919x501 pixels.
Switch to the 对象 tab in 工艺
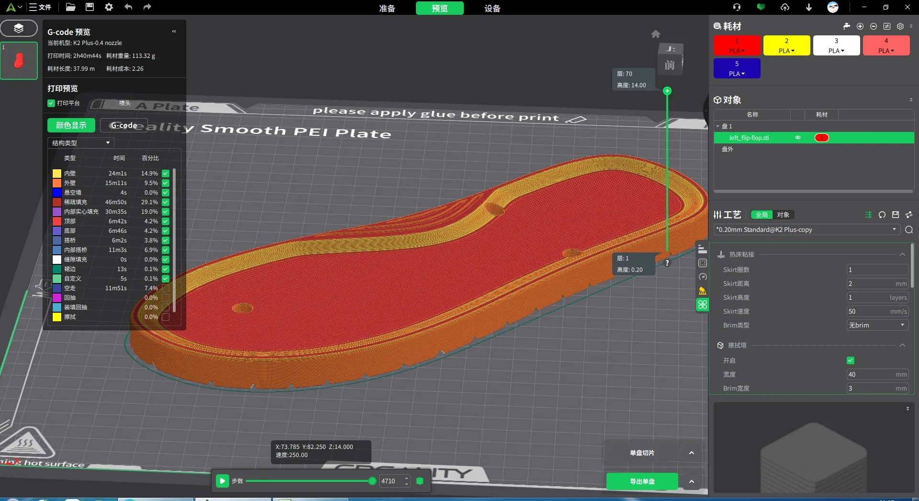[x=784, y=215]
